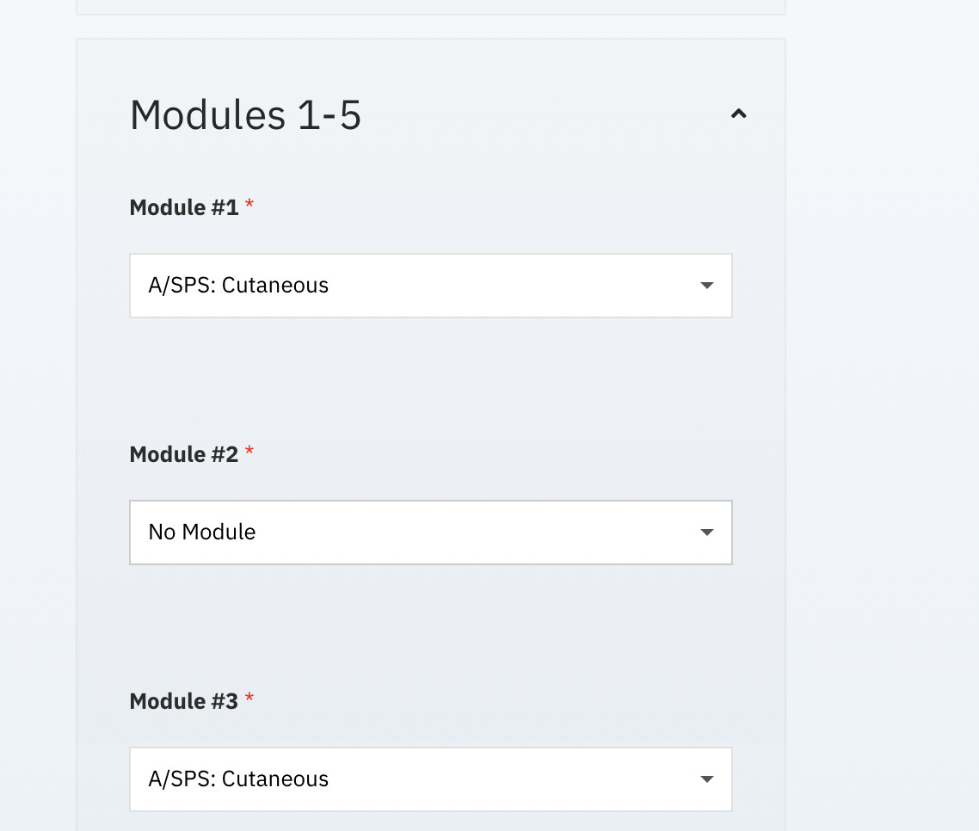979x831 pixels.
Task: Click the Module #2 dropdown arrow
Action: tap(707, 532)
